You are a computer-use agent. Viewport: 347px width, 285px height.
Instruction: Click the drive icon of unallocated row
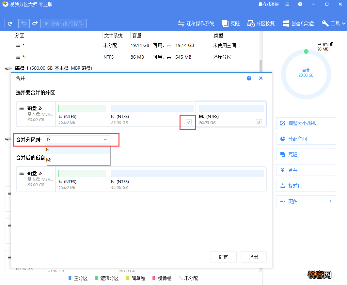click(18, 46)
